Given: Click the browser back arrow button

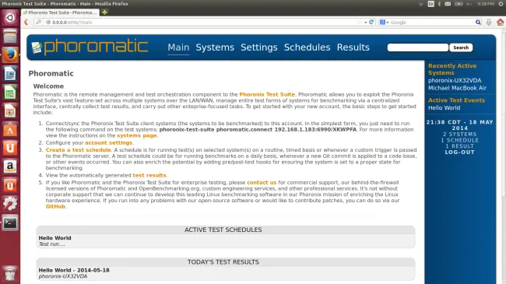Looking at the screenshot, I should click(26, 23).
